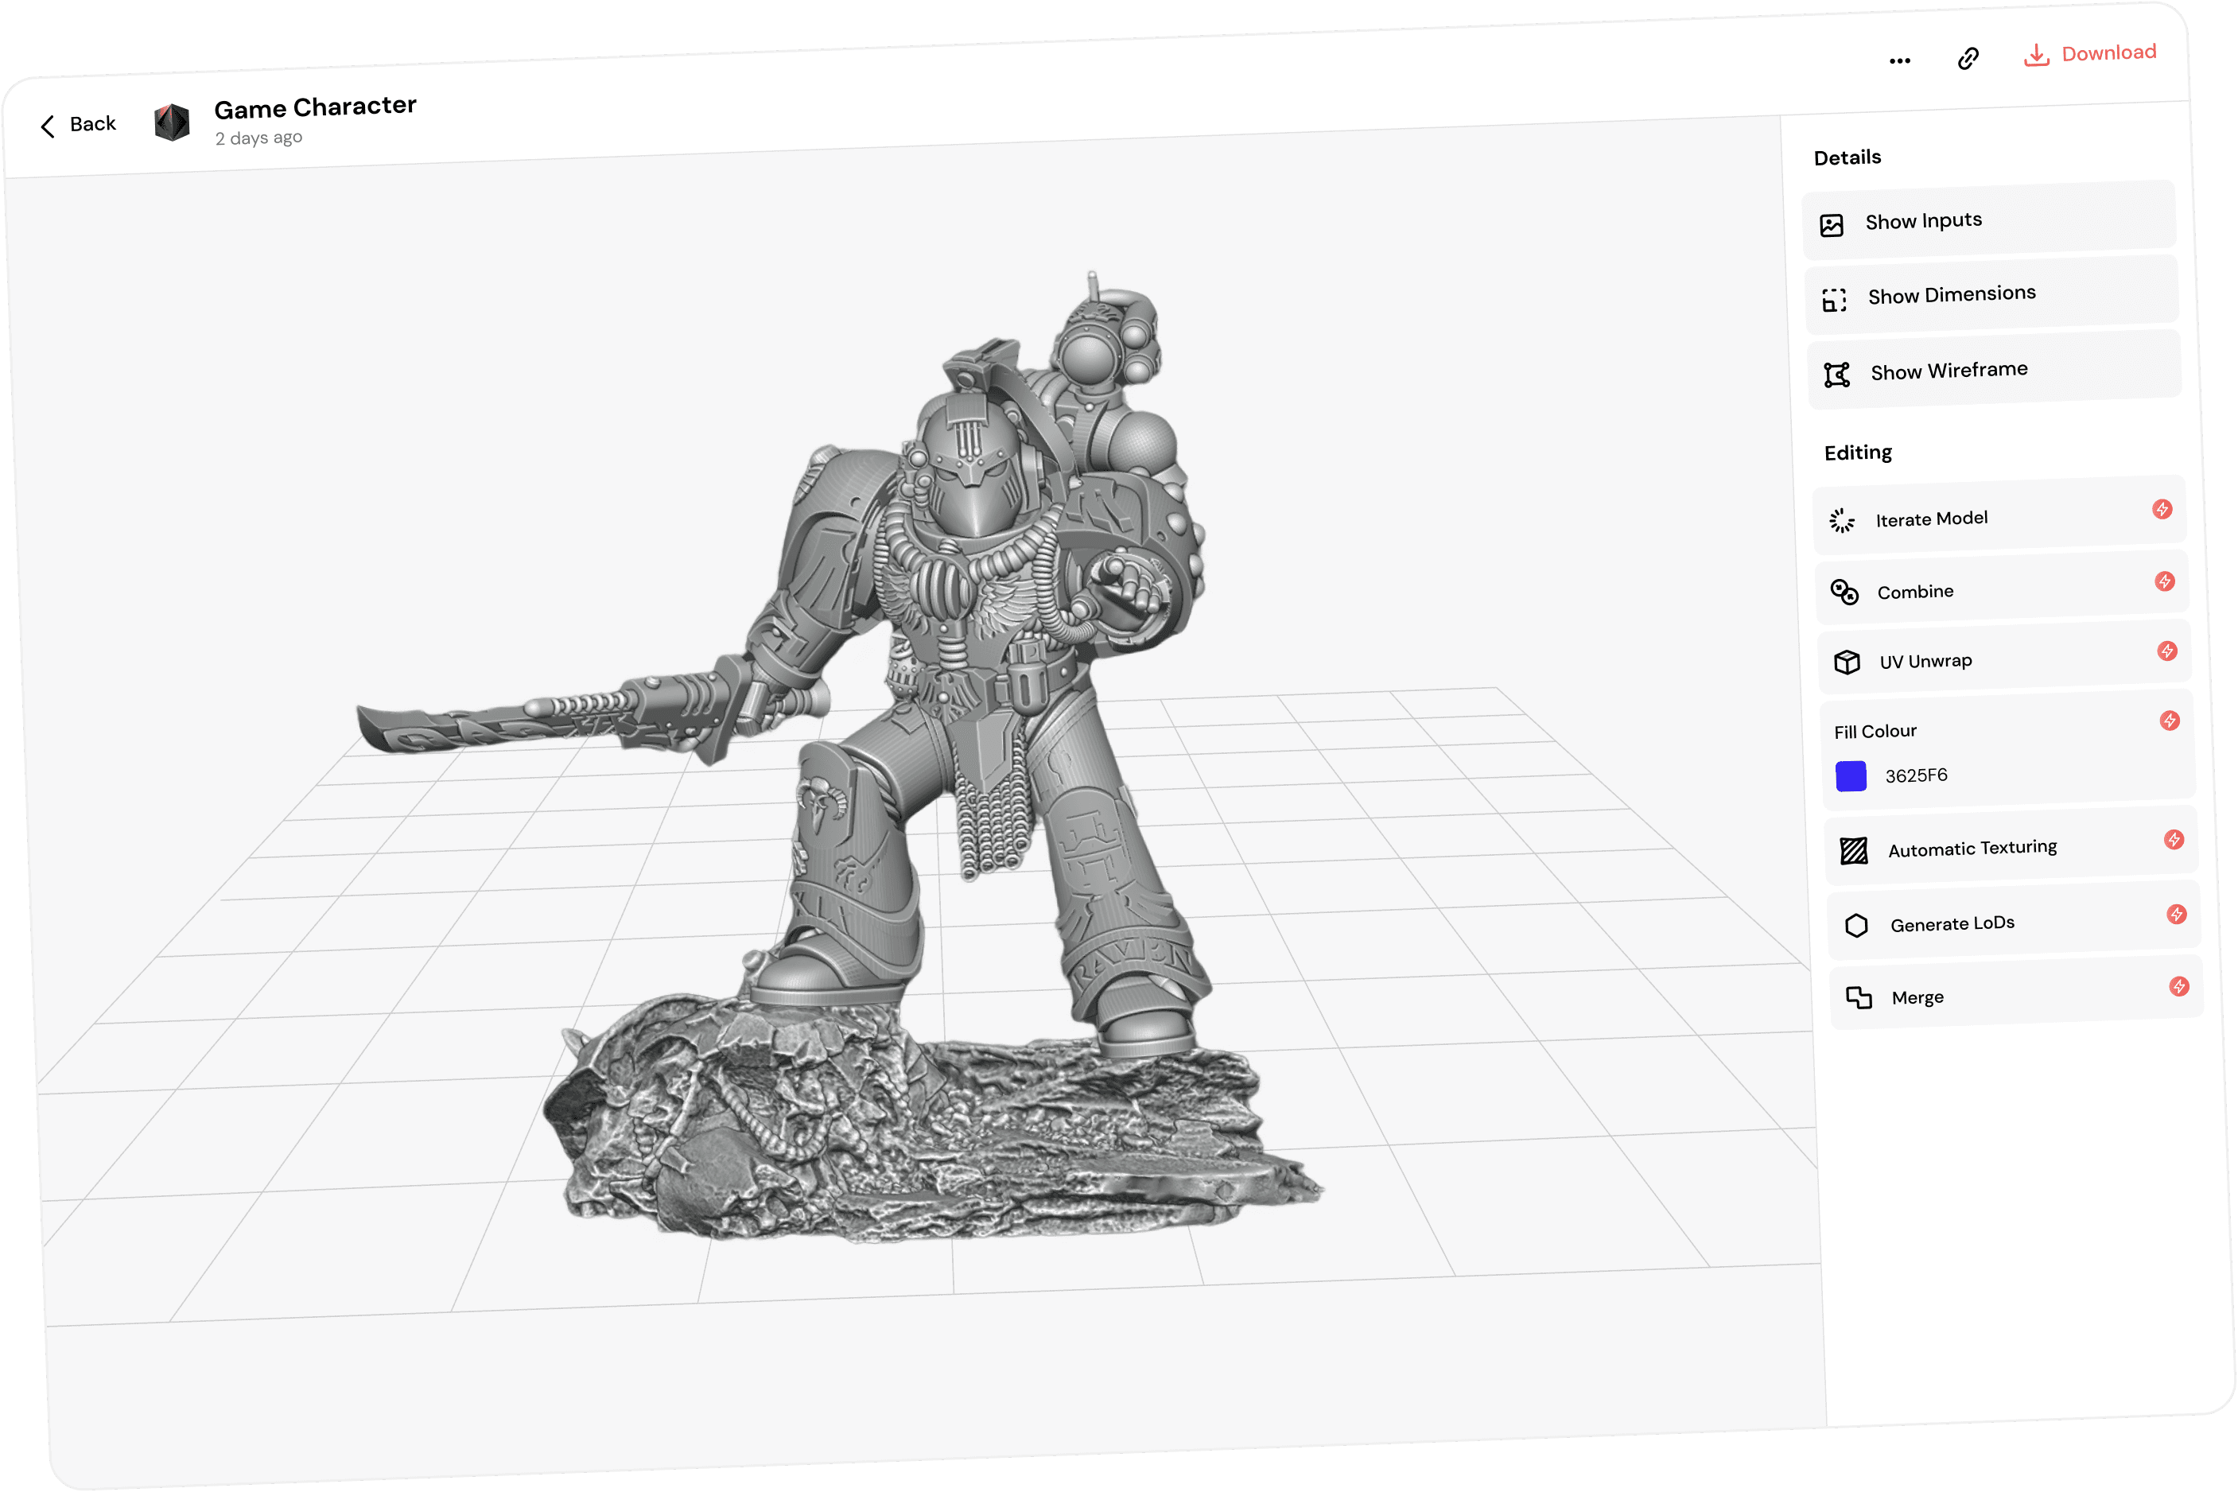Click the three-dots more options icon
Image resolution: width=2238 pixels, height=1492 pixels.
[x=1899, y=61]
